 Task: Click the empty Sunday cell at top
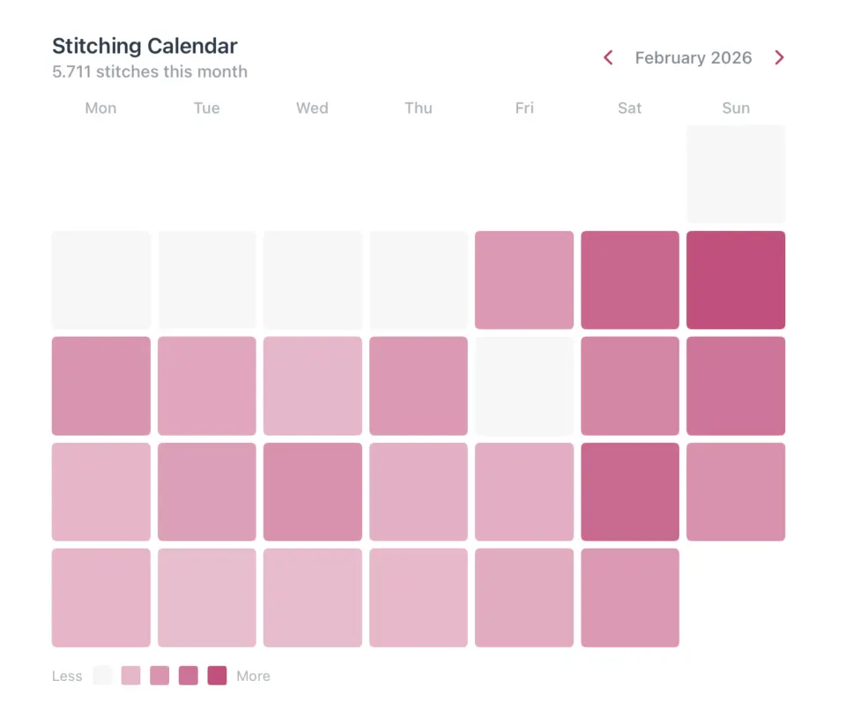736,173
